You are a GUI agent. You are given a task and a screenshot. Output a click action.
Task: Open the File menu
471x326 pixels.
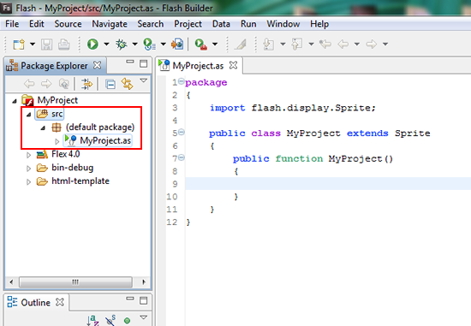[12, 24]
